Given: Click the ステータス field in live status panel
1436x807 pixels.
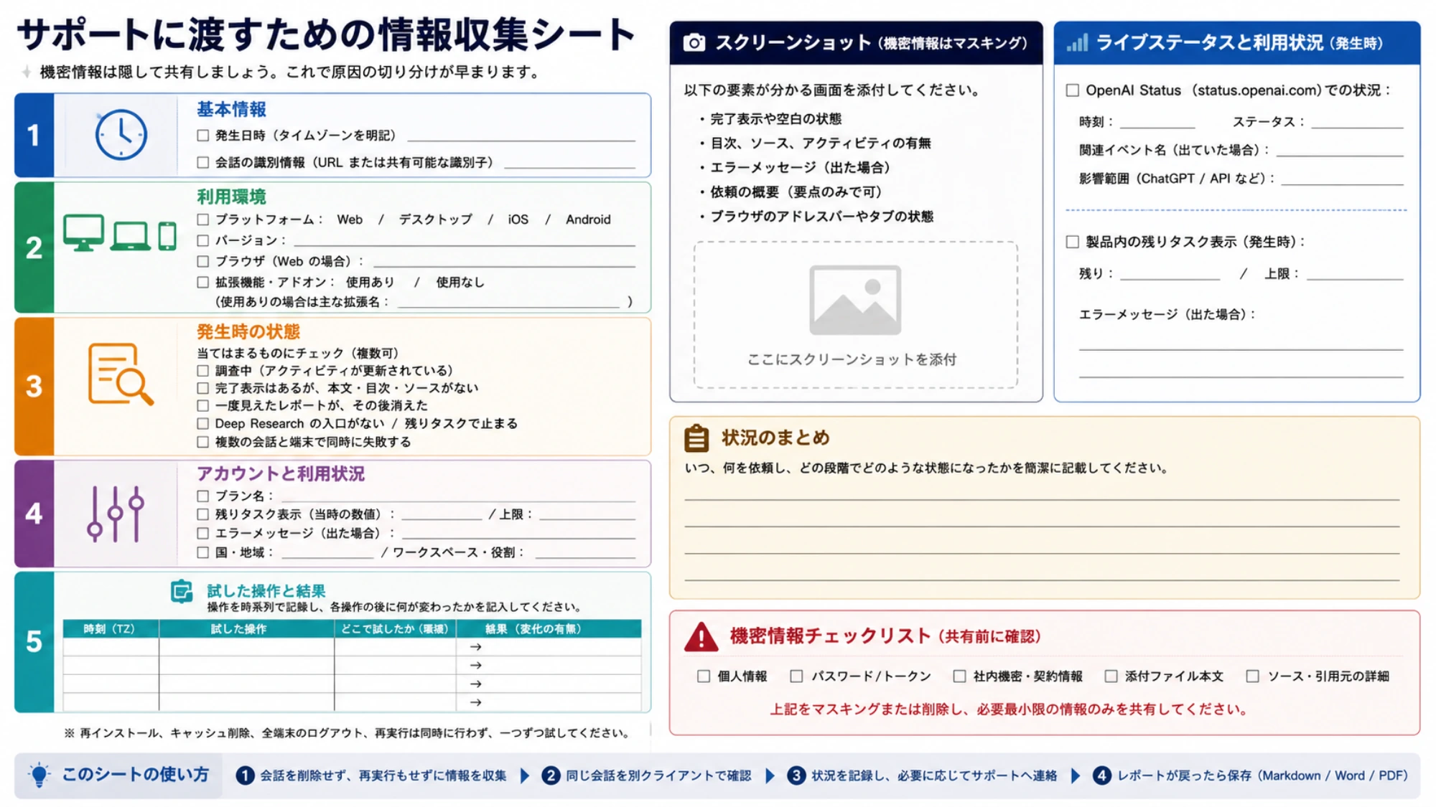Looking at the screenshot, I should 1357,122.
